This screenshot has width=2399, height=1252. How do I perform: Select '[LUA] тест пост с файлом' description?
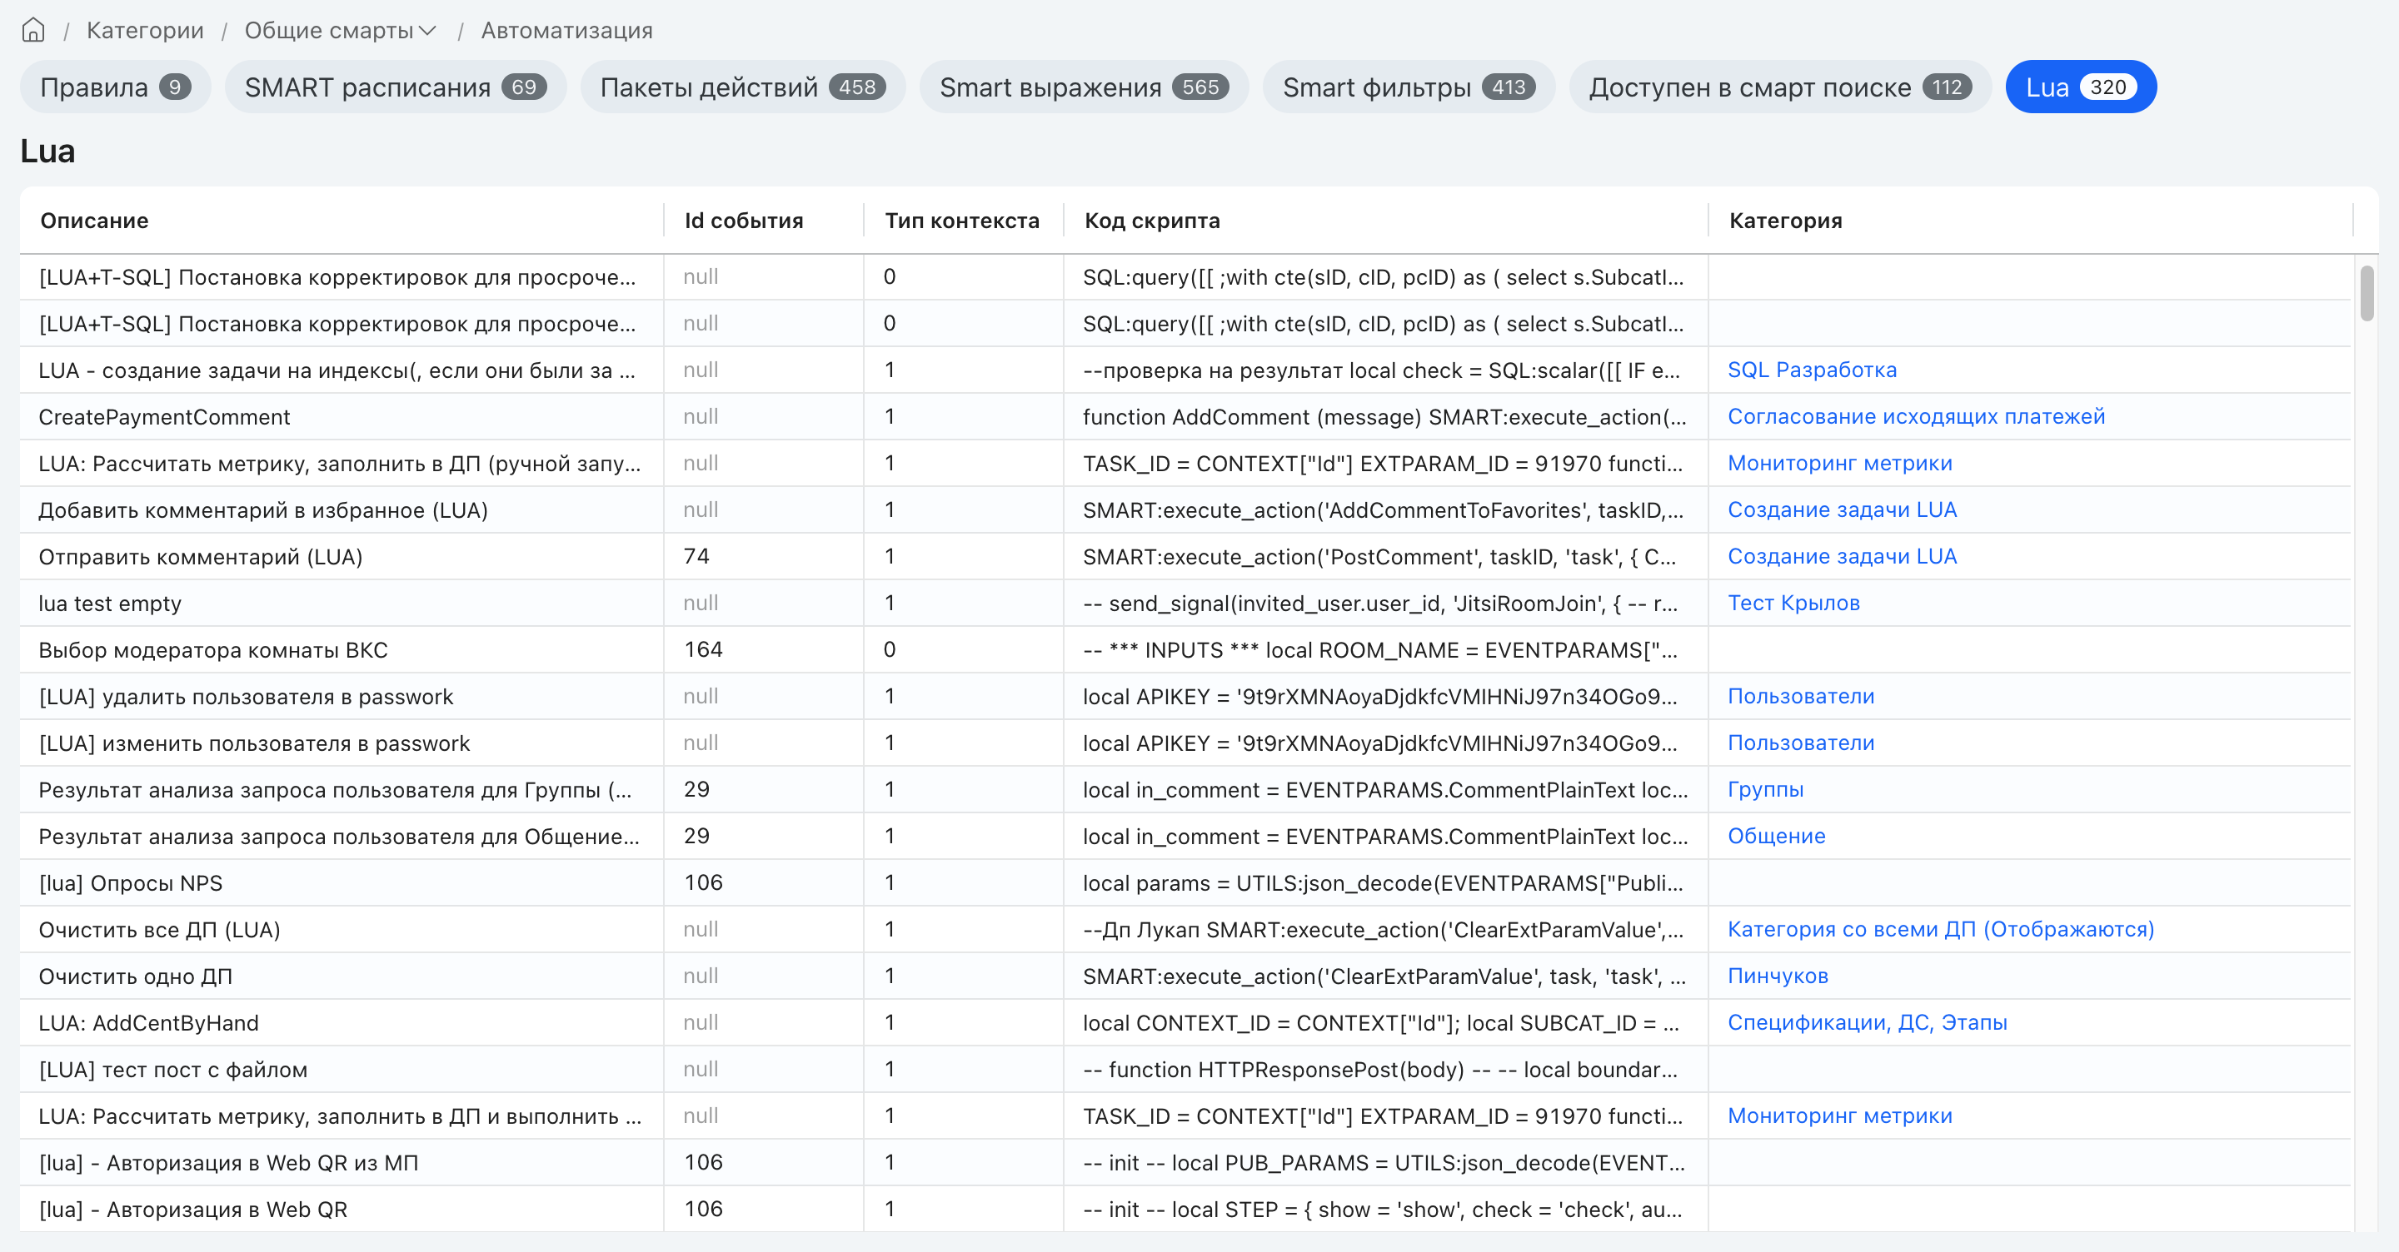172,1069
